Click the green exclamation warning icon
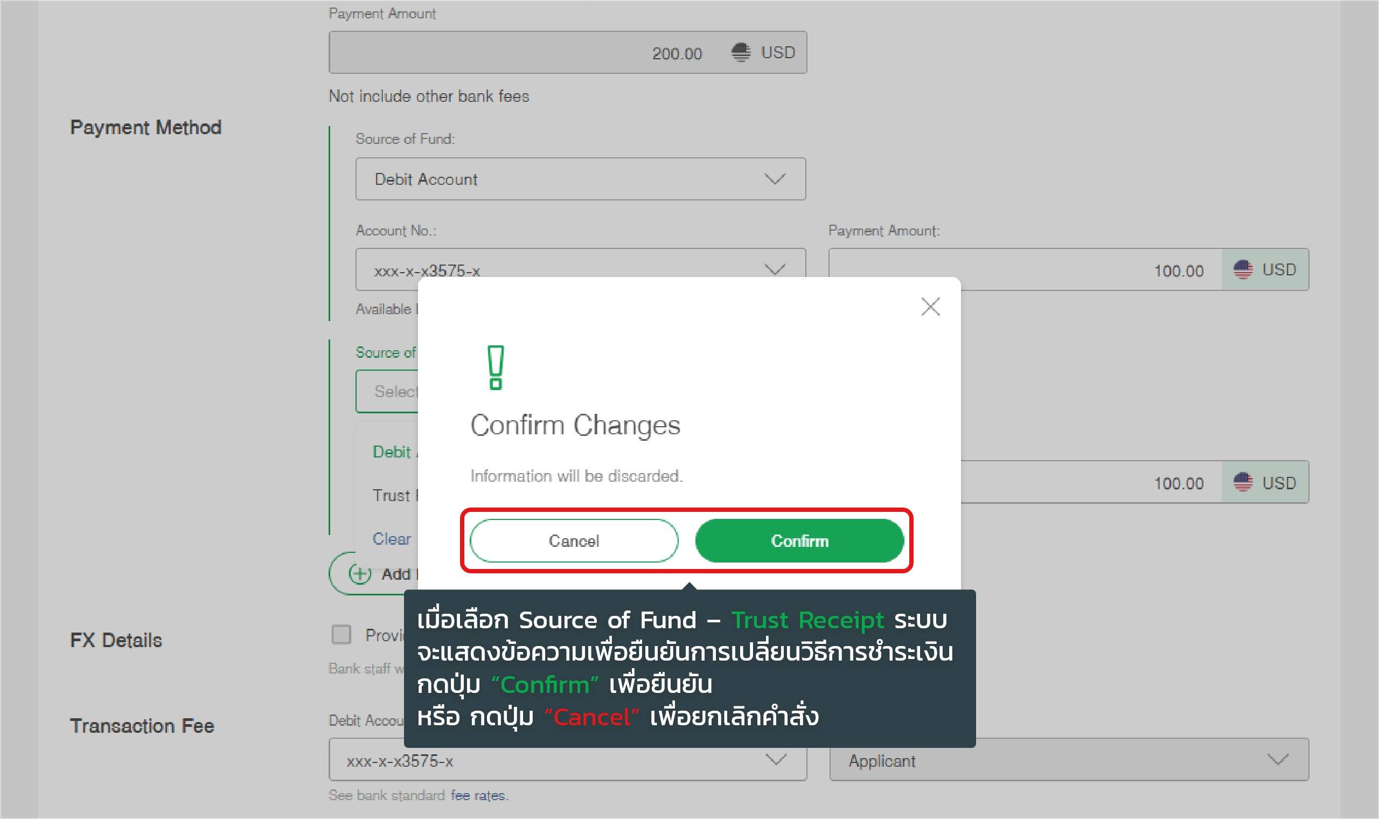 click(496, 367)
